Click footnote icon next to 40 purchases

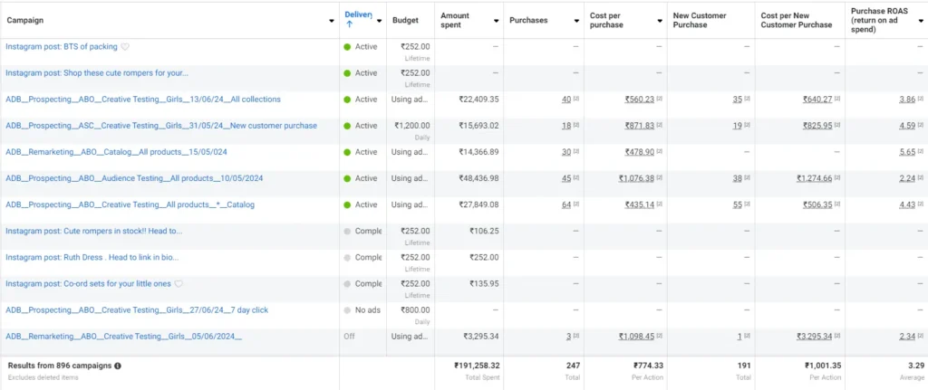(578, 100)
